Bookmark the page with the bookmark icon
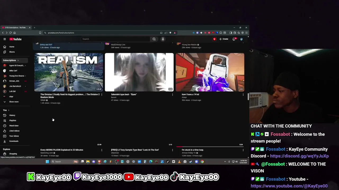Screen dimensions: 339x190 (x=40, y=33)
